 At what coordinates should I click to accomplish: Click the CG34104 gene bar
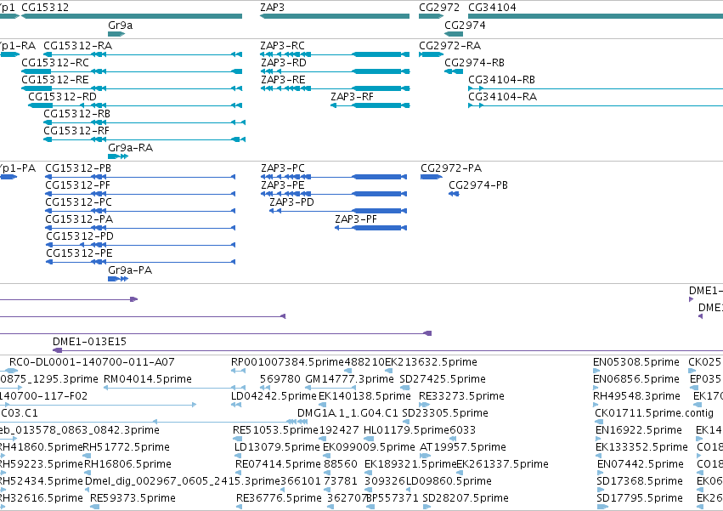pyautogui.click(x=596, y=16)
